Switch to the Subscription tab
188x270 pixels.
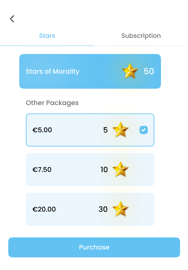pyautogui.click(x=141, y=36)
